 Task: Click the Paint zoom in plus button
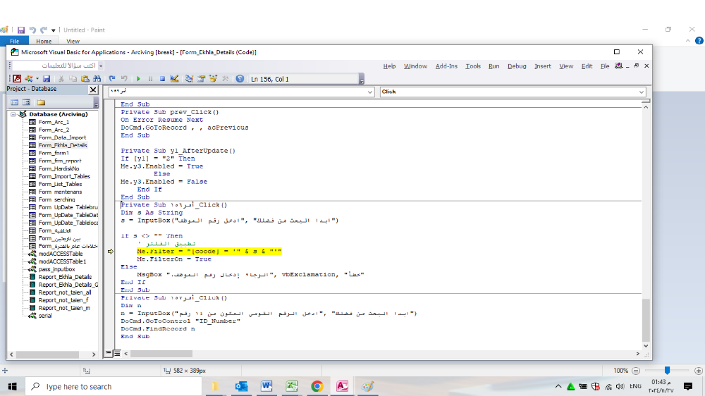(698, 371)
